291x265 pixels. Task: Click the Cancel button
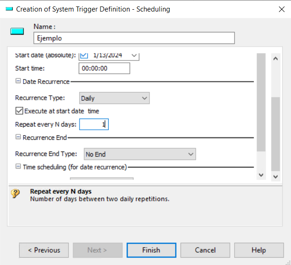[x=205, y=250]
